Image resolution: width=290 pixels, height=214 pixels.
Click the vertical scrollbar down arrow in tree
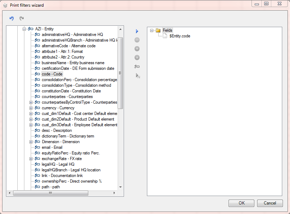click(x=120, y=187)
